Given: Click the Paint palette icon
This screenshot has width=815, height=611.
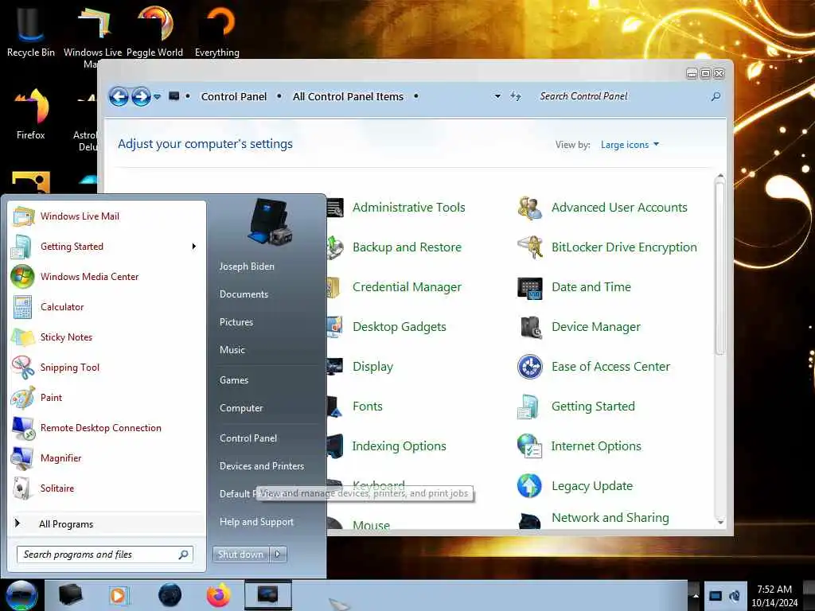Looking at the screenshot, I should 23,398.
